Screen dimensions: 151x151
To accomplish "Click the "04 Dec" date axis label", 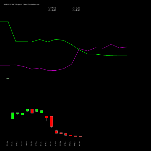I will [79, 144].
